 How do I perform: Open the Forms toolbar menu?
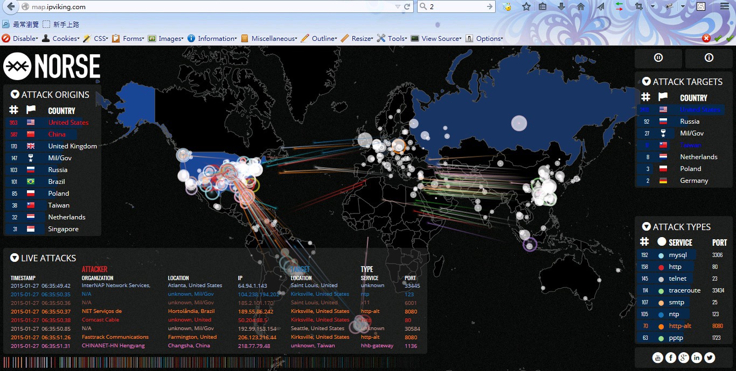point(128,39)
